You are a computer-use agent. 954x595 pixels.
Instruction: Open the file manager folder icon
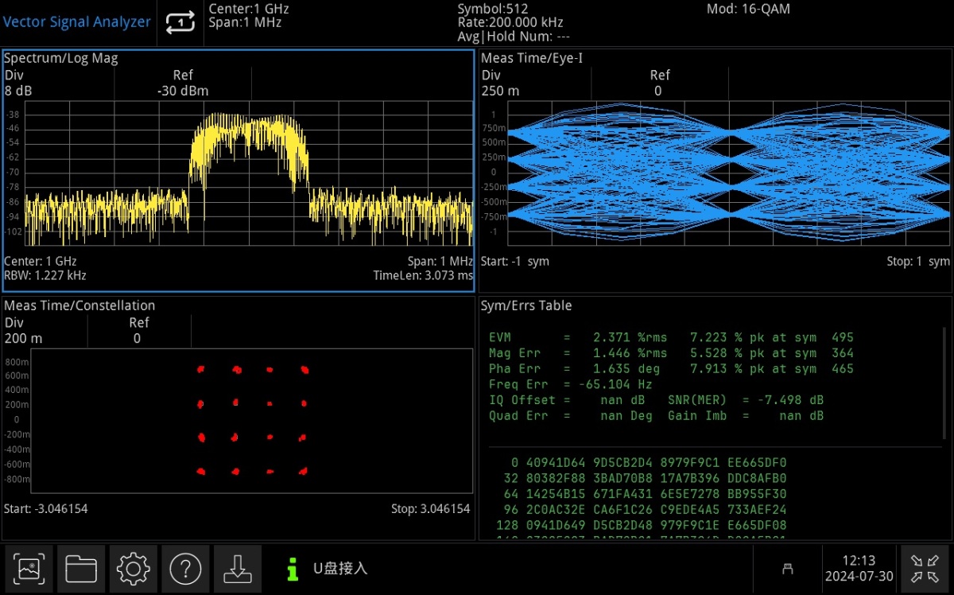(x=81, y=568)
